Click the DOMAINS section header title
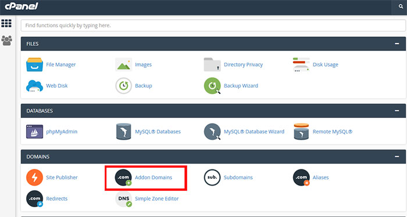The width and height of the screenshot is (407, 217). point(38,157)
